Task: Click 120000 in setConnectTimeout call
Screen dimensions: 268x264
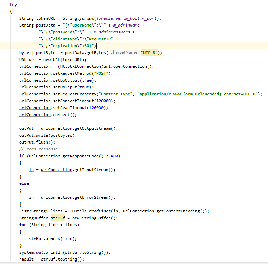Action: (104, 101)
